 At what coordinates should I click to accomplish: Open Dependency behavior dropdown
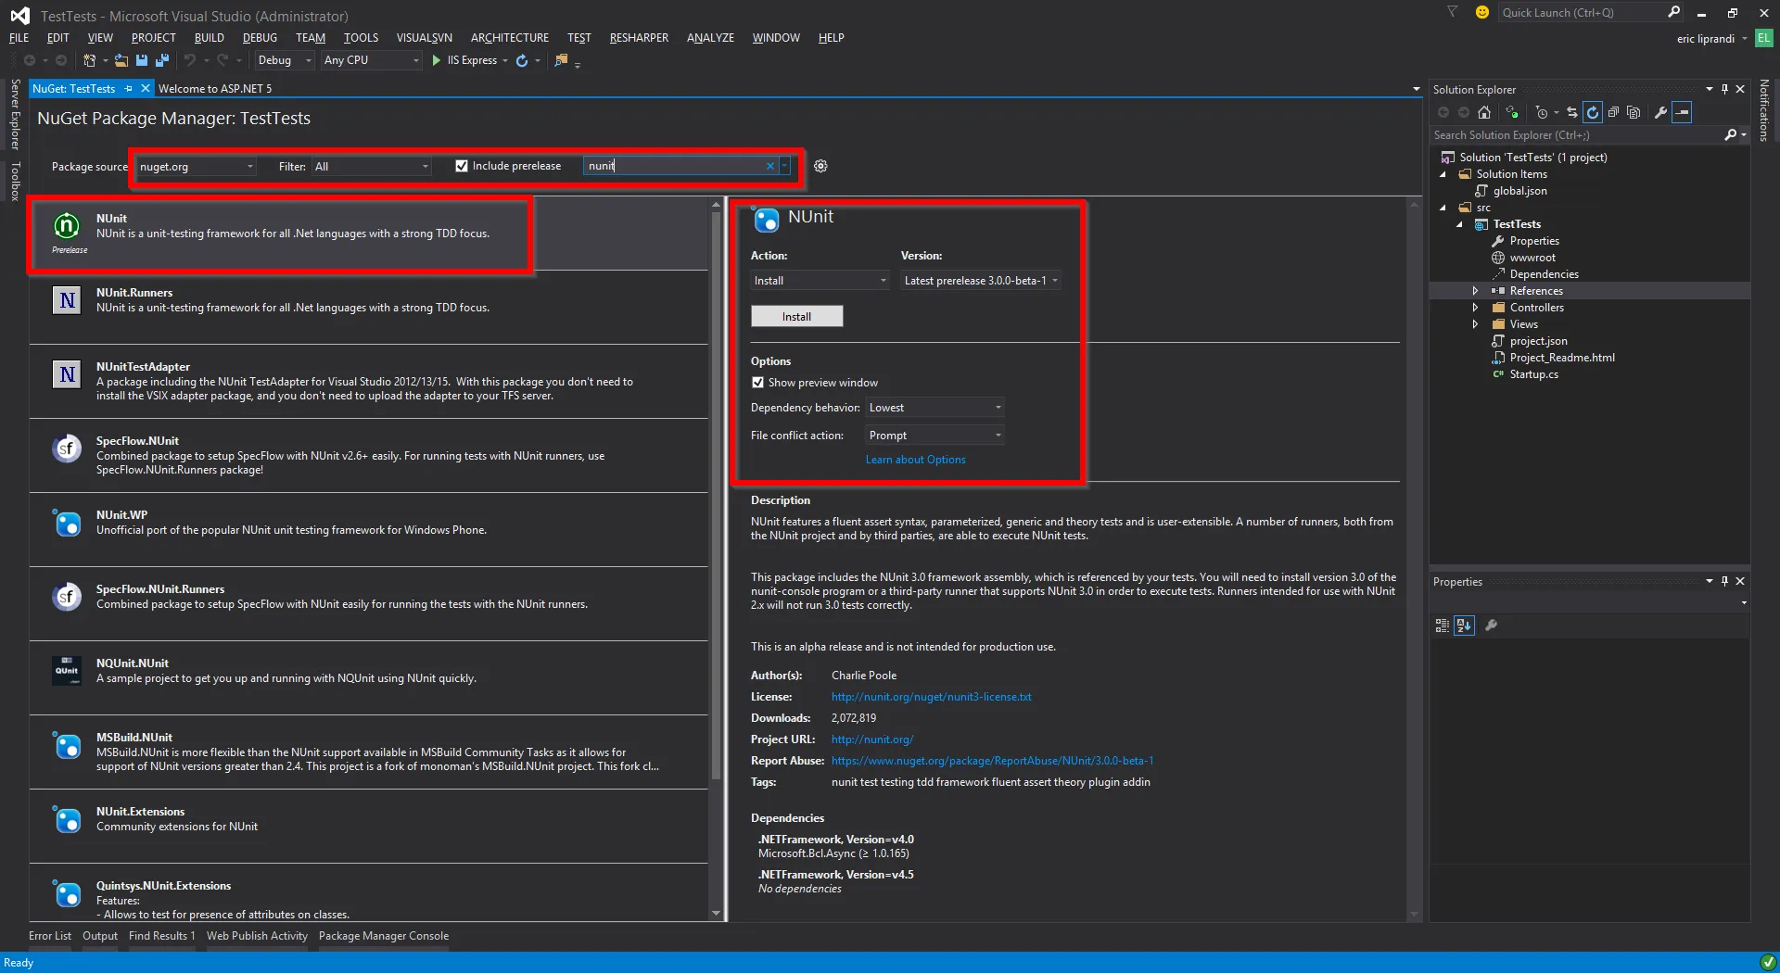click(934, 408)
